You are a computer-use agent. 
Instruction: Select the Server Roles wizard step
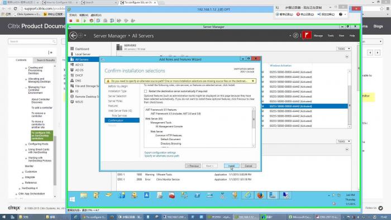[115, 101]
